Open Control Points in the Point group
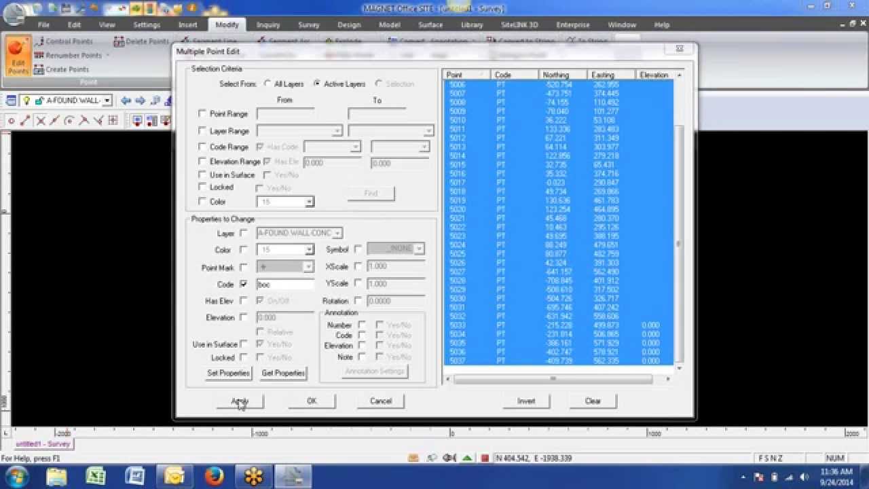Image resolution: width=869 pixels, height=489 pixels. point(63,41)
